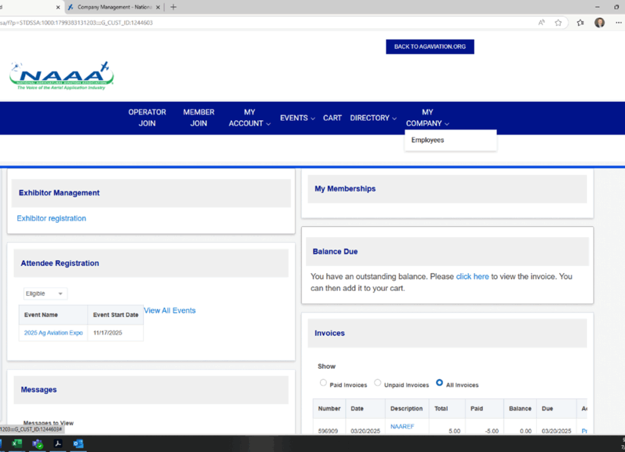625x452 pixels.
Task: Click the Balance Due heading
Action: pos(335,251)
